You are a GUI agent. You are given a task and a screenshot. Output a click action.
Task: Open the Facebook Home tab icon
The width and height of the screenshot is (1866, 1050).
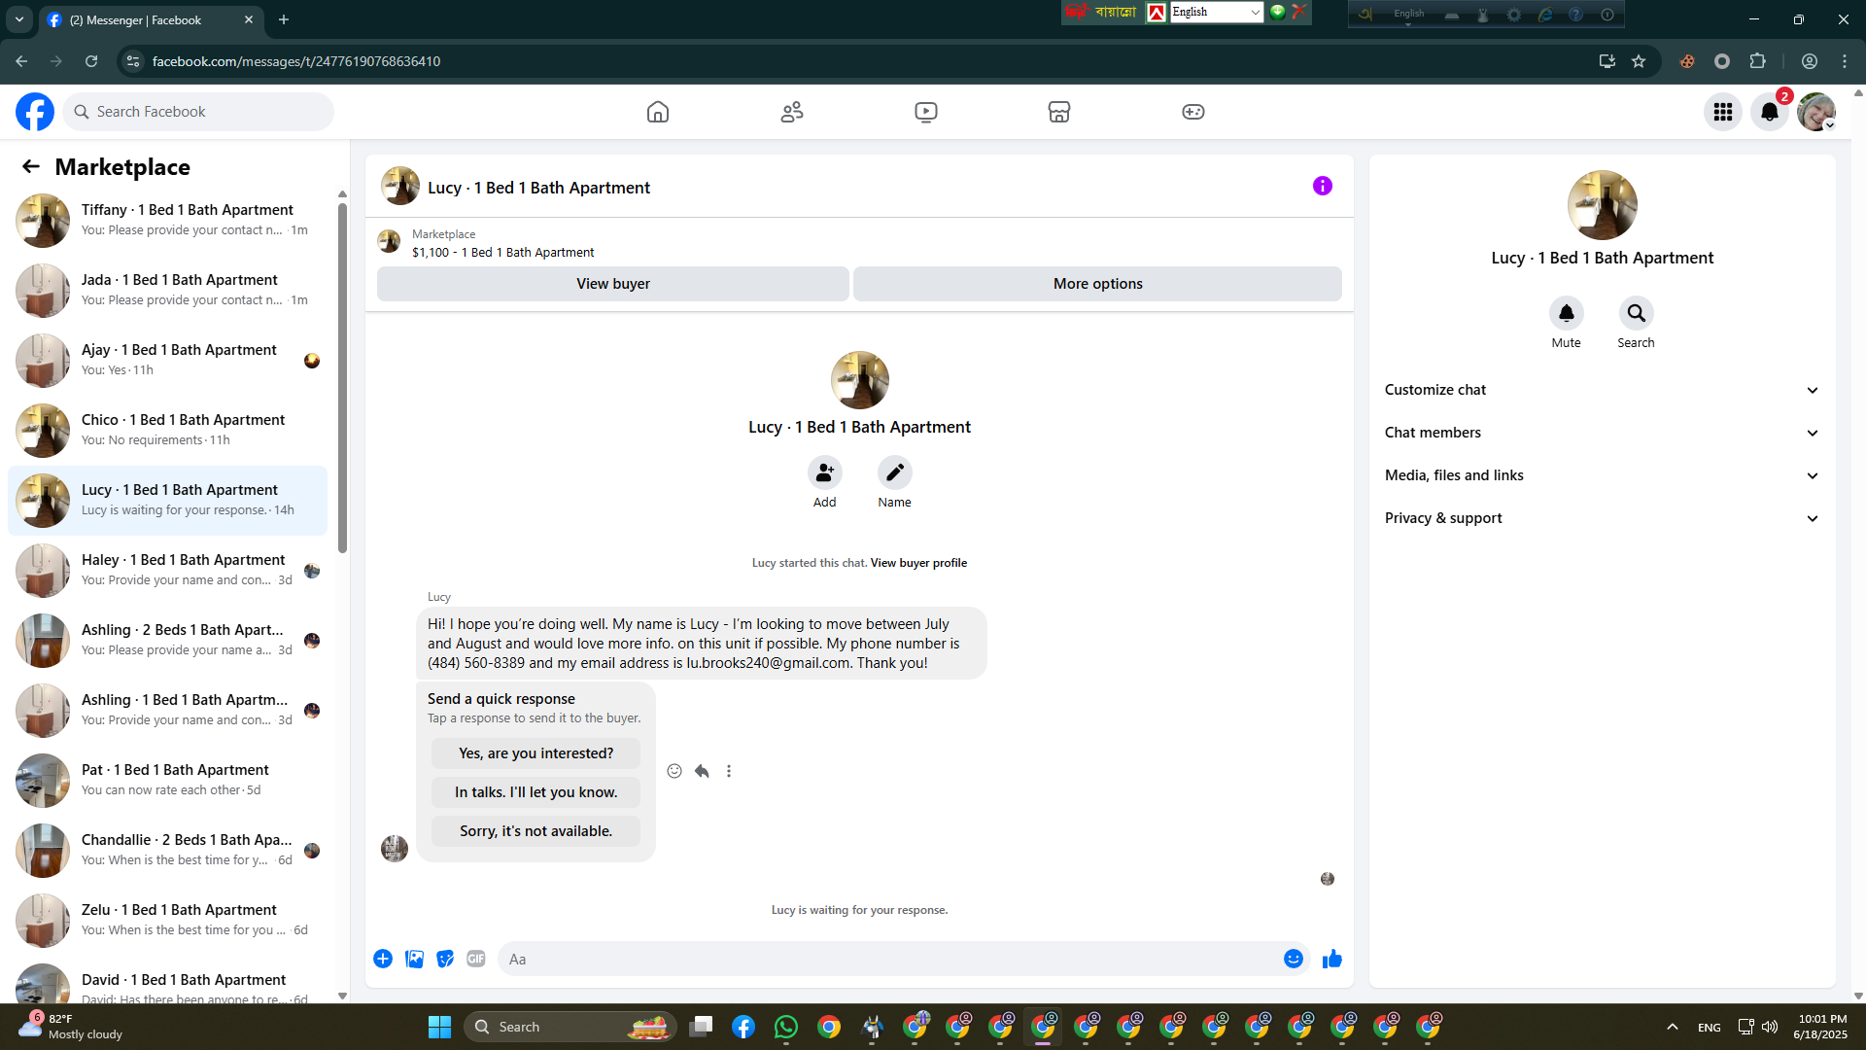pyautogui.click(x=658, y=112)
